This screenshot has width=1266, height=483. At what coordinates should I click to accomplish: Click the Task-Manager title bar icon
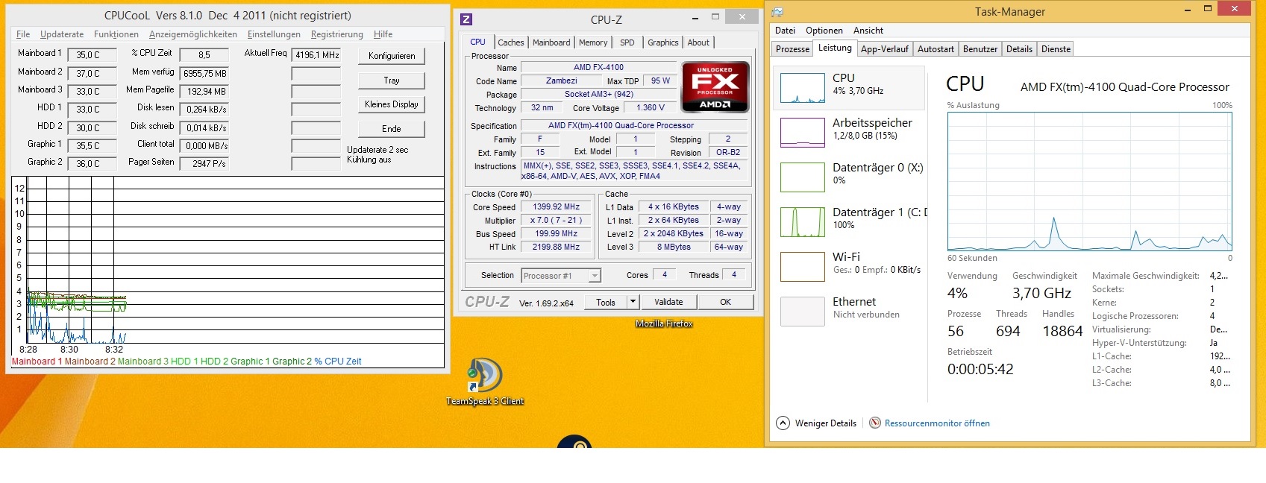(x=777, y=11)
